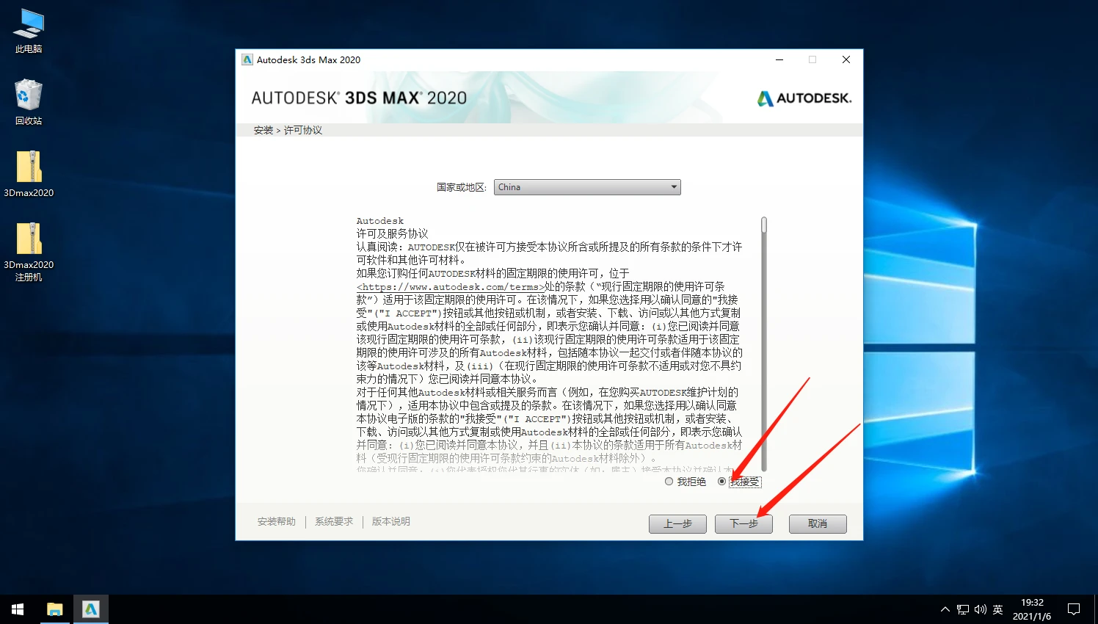Screen dimensions: 1098x624
Task: Click the autodesk.com/terms URL in the agreement
Action: coord(451,287)
